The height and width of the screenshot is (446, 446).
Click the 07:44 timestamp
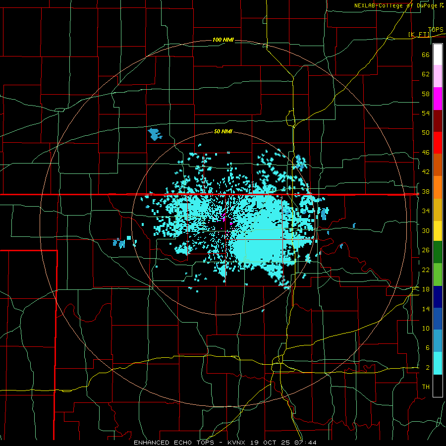click(x=305, y=443)
